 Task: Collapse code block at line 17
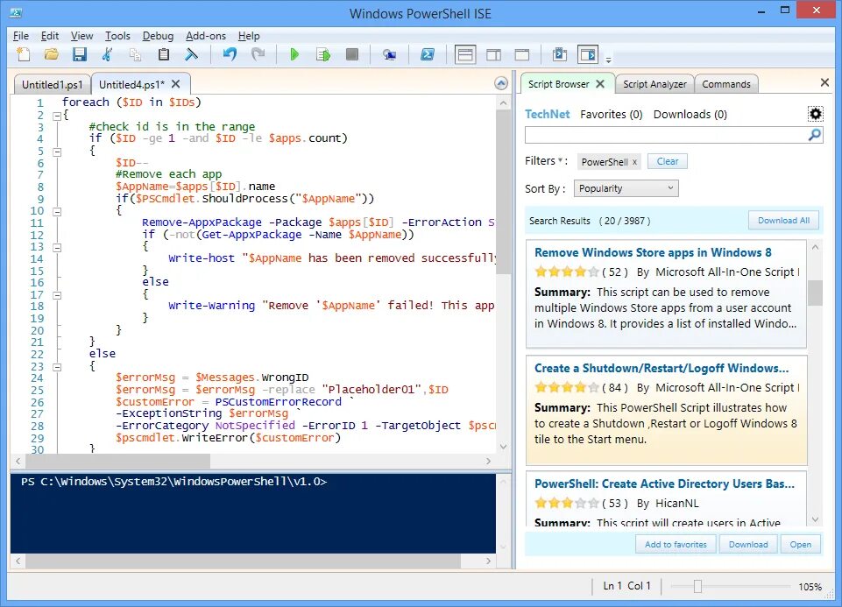tap(57, 295)
